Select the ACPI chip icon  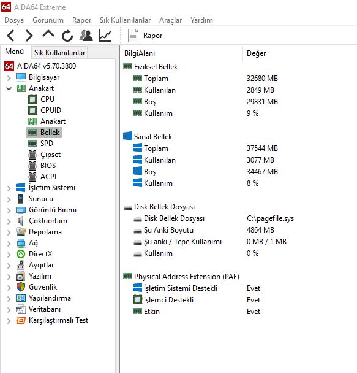[x=32, y=177]
